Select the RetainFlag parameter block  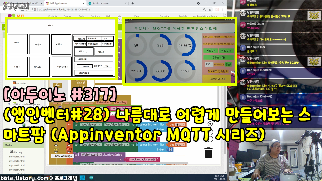point(104,102)
